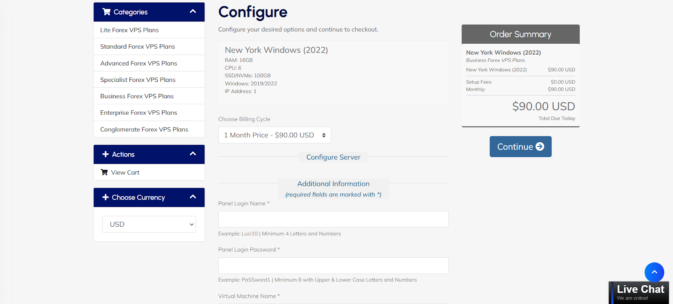The height and width of the screenshot is (304, 673).
Task: Open Standard Forex VPS Plans category
Action: tap(149, 47)
